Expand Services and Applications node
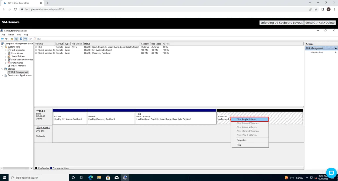Screen dimensions: 338x181 click(3, 75)
